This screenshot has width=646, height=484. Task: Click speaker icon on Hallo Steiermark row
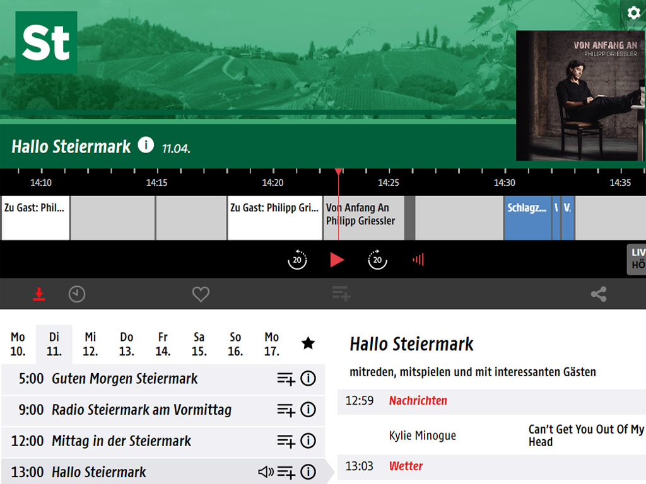click(266, 471)
